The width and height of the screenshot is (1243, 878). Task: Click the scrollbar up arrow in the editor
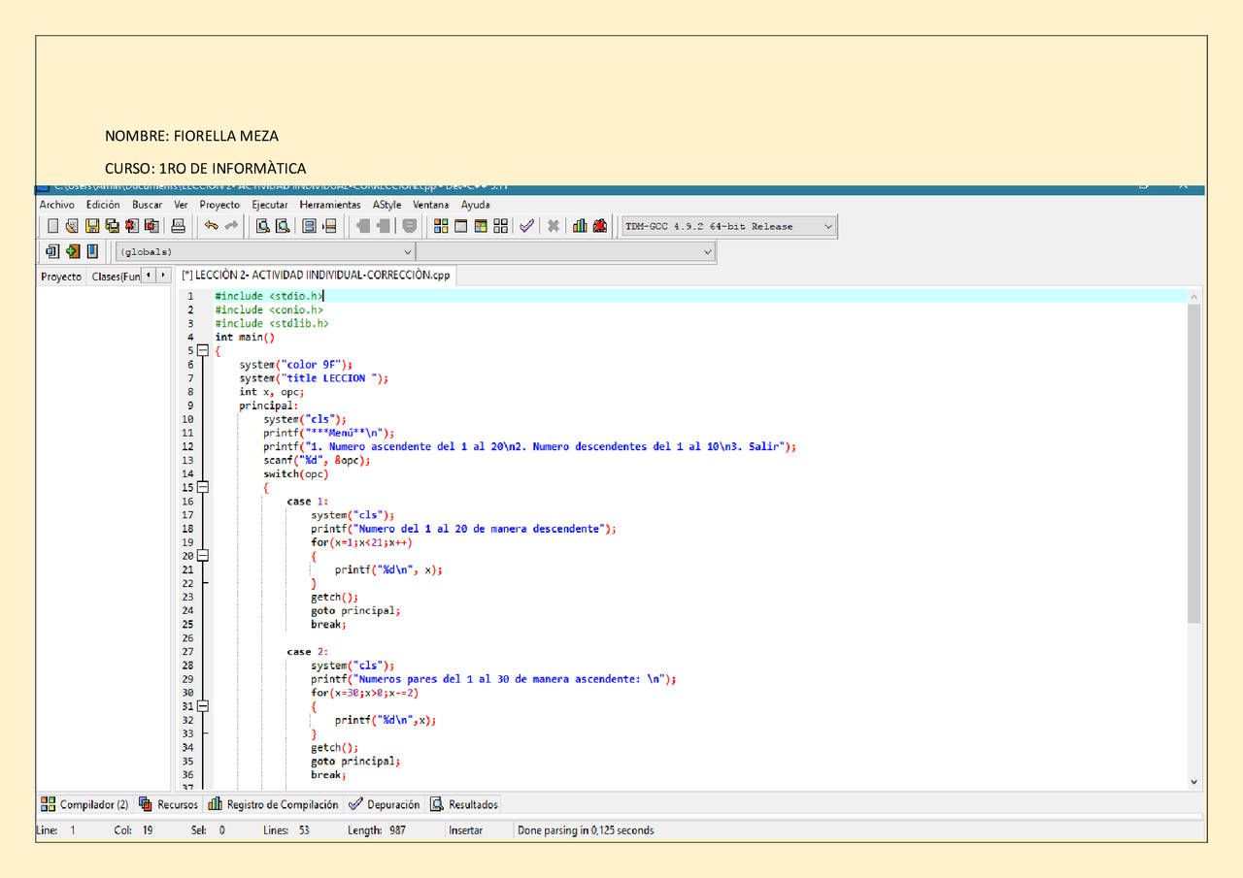[x=1194, y=296]
